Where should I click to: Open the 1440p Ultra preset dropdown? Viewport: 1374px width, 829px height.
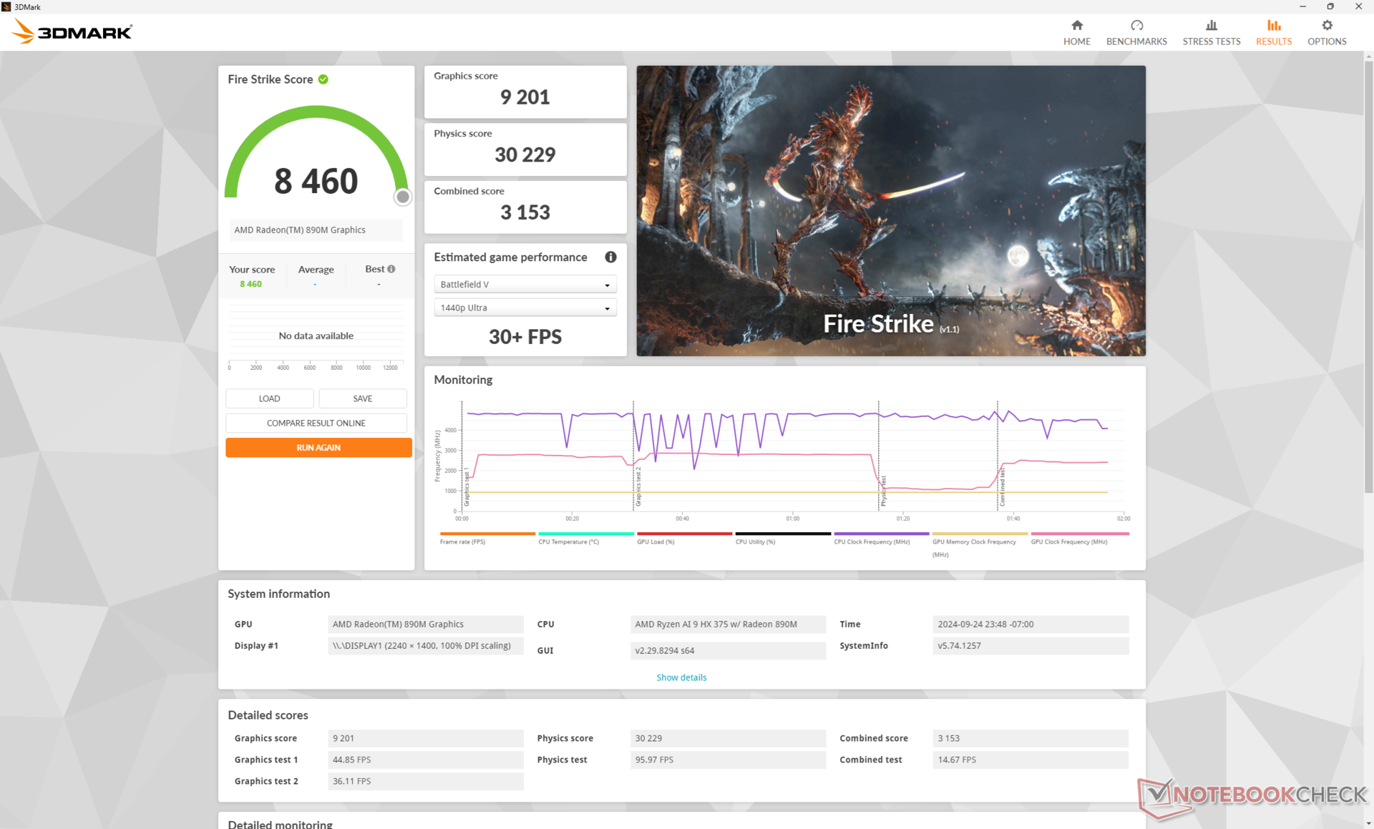click(x=525, y=308)
